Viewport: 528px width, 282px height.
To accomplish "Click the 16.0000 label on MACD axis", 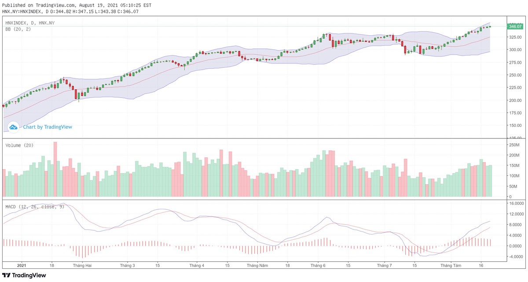I will pos(514,204).
